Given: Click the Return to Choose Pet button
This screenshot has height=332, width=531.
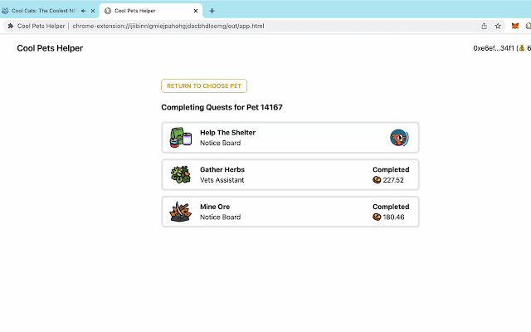Looking at the screenshot, I should pyautogui.click(x=204, y=85).
